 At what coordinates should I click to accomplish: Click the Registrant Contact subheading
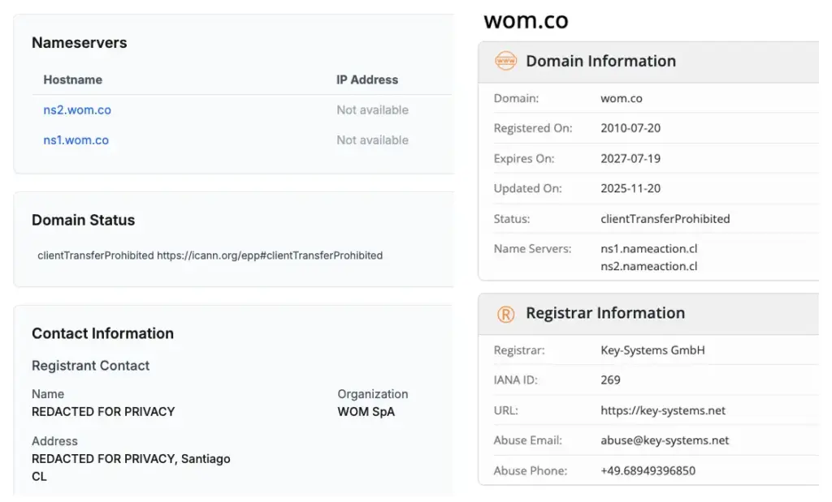click(90, 366)
